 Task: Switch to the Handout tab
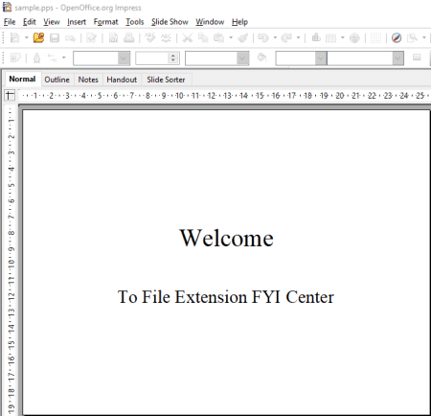pyautogui.click(x=122, y=80)
